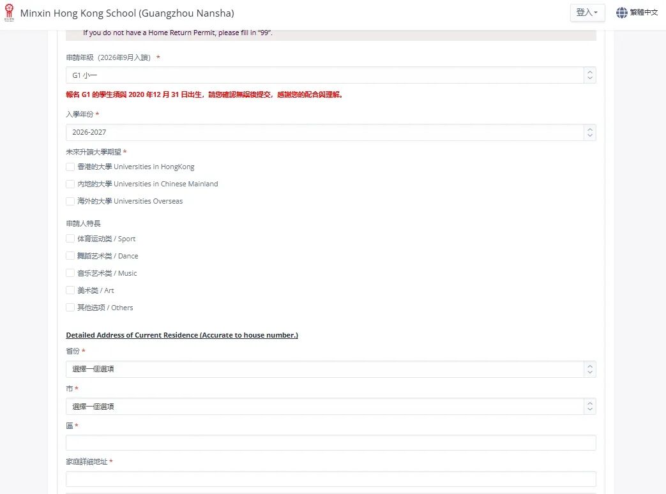The height and width of the screenshot is (494, 666).
Task: Tick Universities in Chinese Mainland checkbox
Action: [x=70, y=184]
